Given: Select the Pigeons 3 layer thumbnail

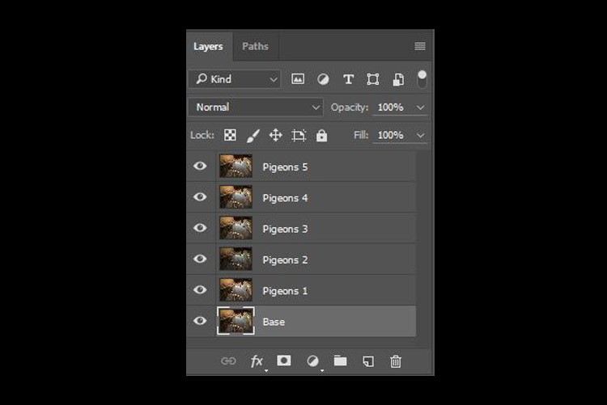Looking at the screenshot, I should [x=236, y=228].
